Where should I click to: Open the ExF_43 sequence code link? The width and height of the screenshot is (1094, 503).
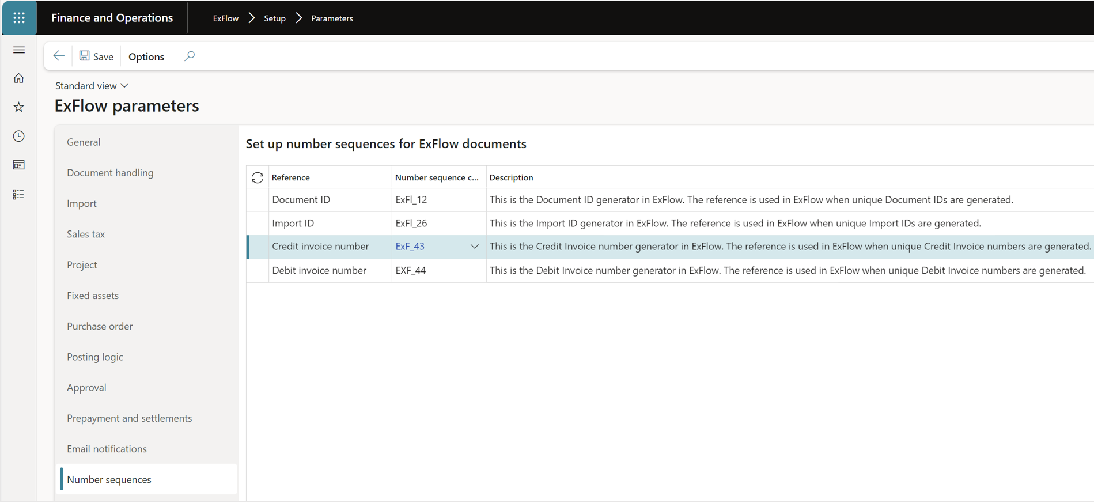410,247
